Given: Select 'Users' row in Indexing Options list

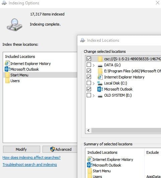Looking at the screenshot, I should (x=40, y=81).
